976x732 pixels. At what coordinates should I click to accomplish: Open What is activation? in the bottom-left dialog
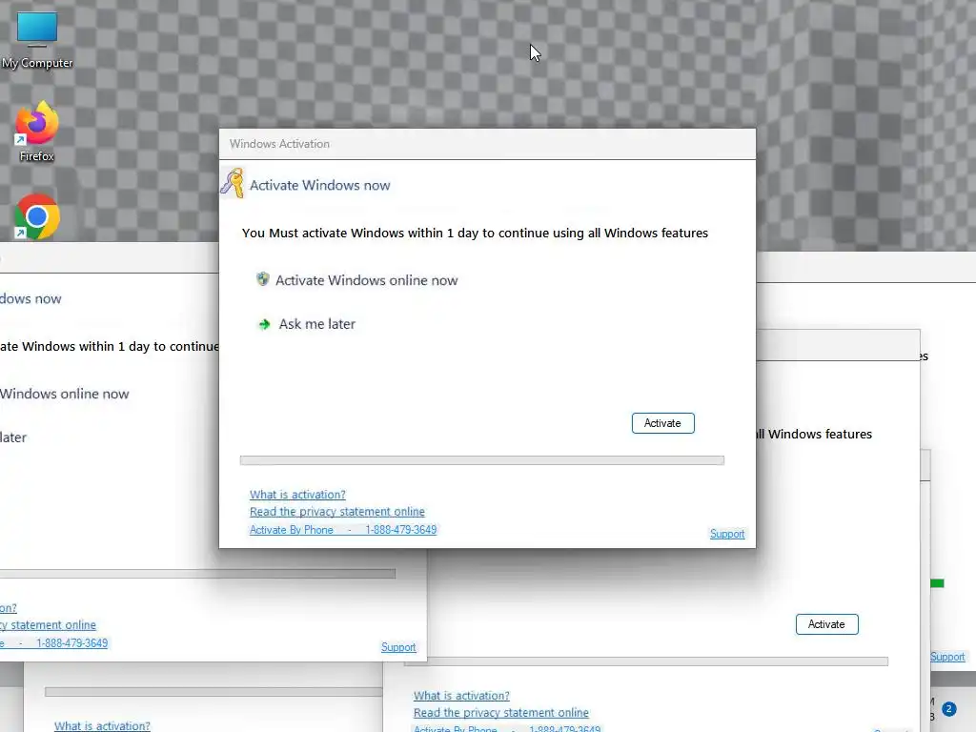tap(102, 725)
